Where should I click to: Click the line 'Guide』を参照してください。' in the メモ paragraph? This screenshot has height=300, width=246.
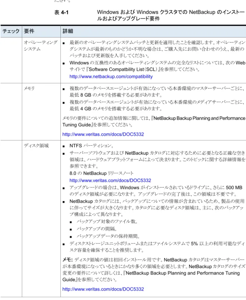point(90,280)
